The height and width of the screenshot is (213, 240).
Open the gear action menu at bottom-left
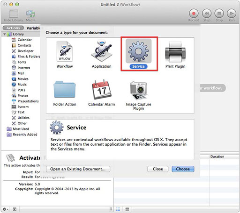coord(6,209)
